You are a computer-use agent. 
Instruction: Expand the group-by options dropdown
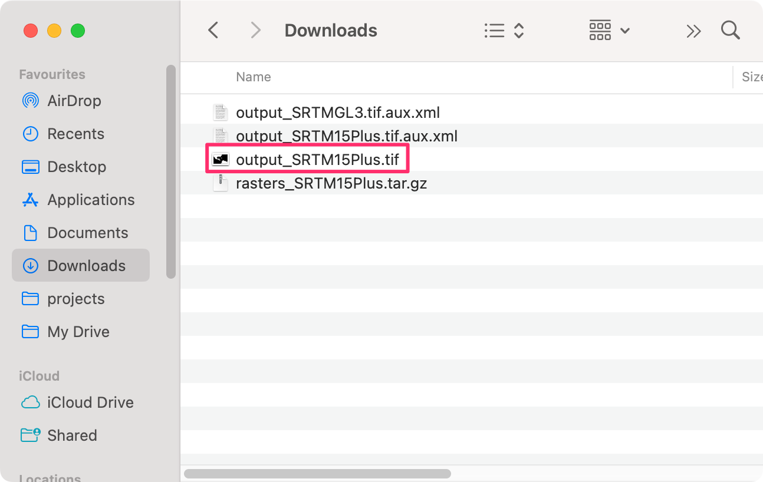tap(610, 31)
